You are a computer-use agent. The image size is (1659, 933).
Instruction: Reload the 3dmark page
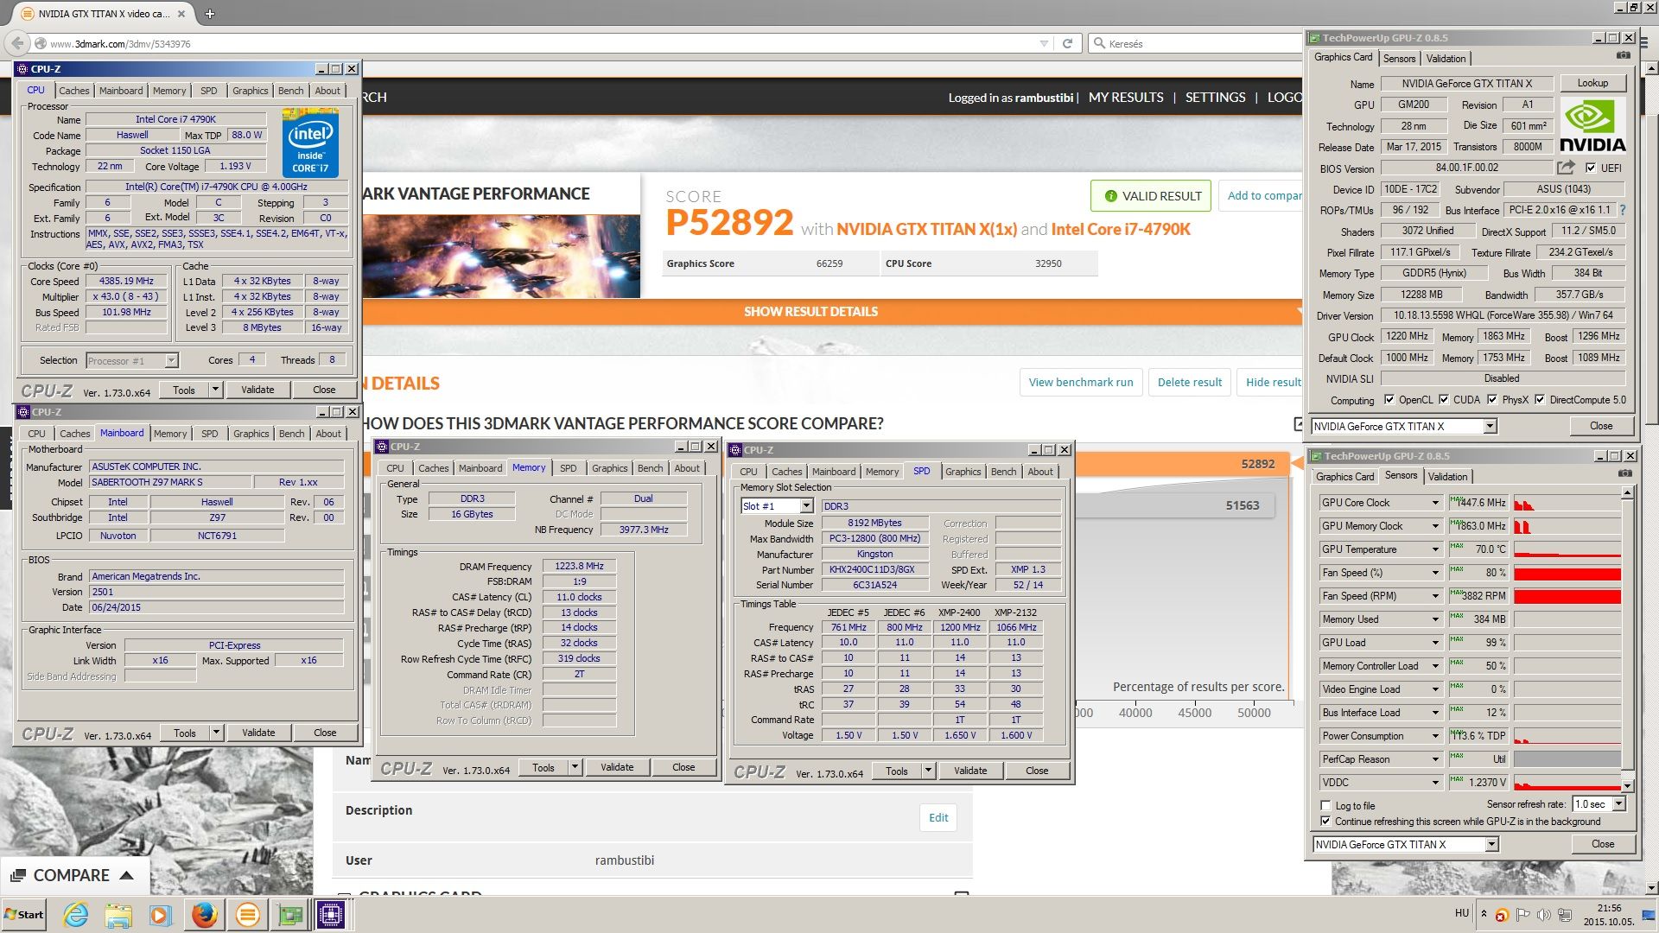(1067, 43)
